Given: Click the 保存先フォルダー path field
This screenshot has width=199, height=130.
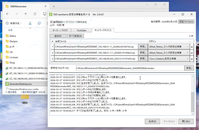Looking at the screenshot, I should (130, 68).
